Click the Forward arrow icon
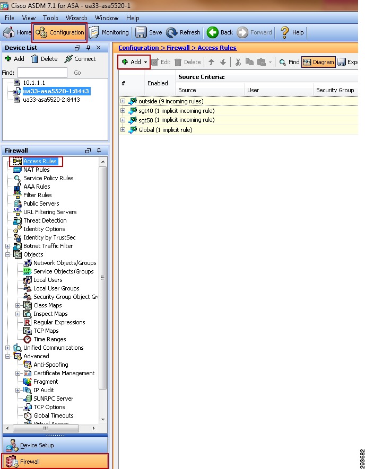The width and height of the screenshot is (365, 469). [242, 32]
